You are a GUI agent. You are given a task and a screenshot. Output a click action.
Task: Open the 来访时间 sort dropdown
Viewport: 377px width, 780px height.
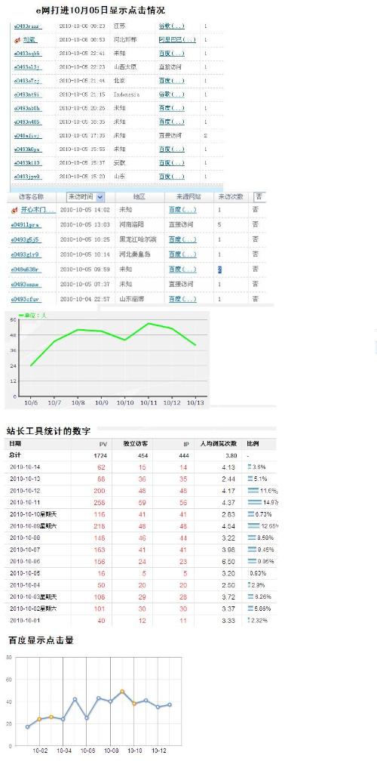(x=100, y=197)
